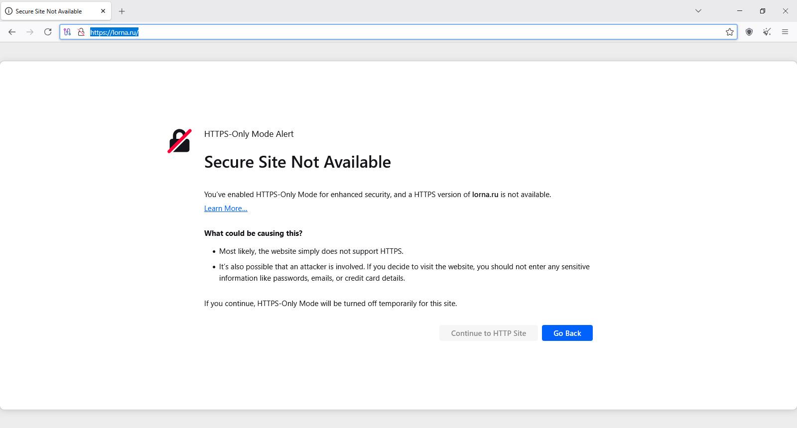Reload the current page
797x428 pixels.
(48, 32)
